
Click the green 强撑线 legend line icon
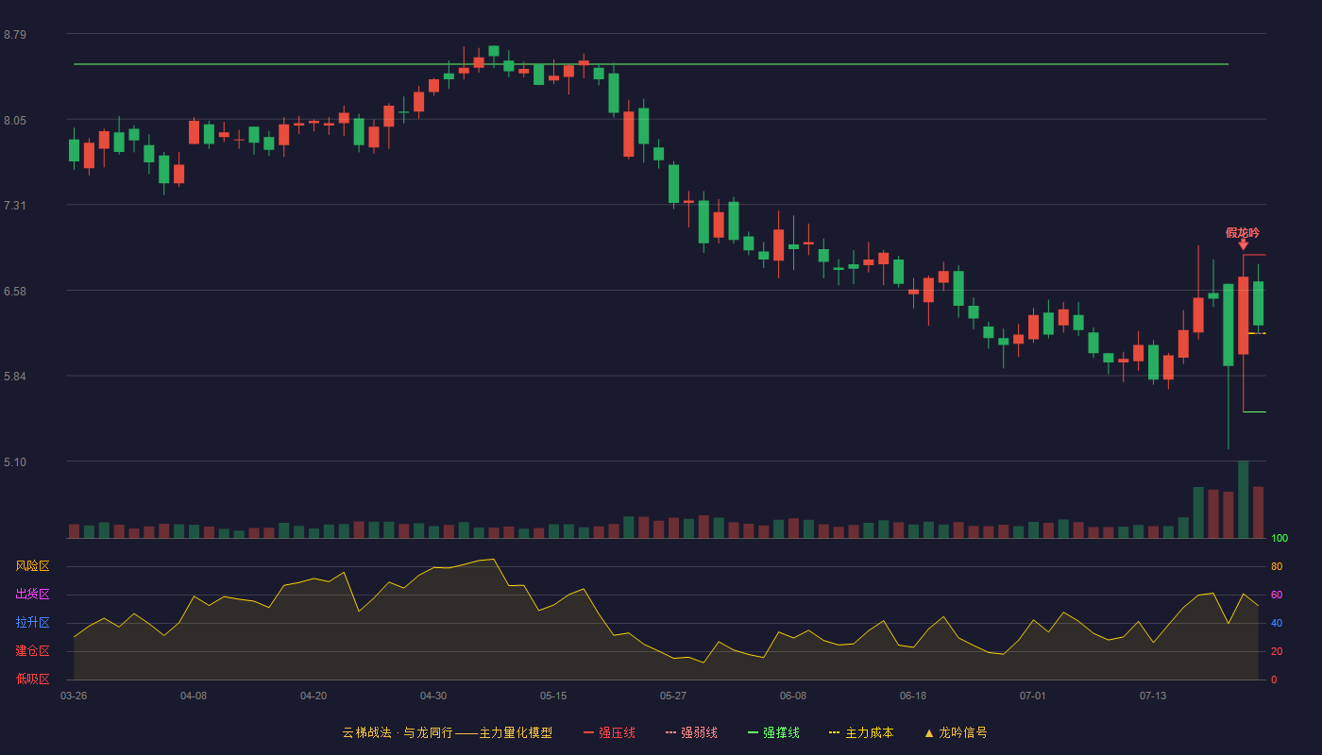753,732
